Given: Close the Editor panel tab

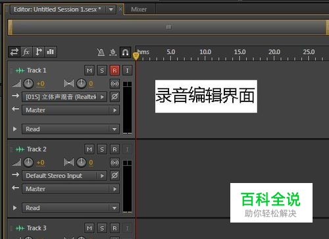Looking at the screenshot, I should [x=120, y=9].
